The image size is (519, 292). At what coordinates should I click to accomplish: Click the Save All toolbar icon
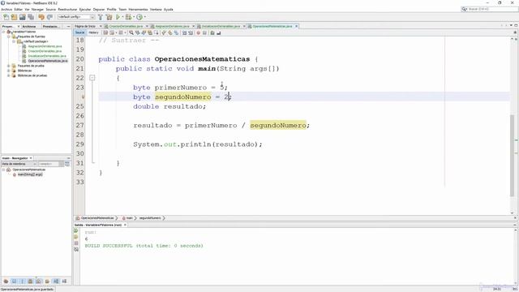click(31, 17)
